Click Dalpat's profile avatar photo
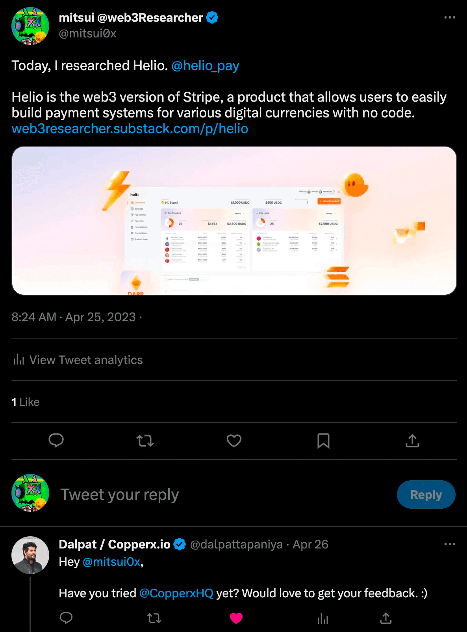 (x=30, y=555)
